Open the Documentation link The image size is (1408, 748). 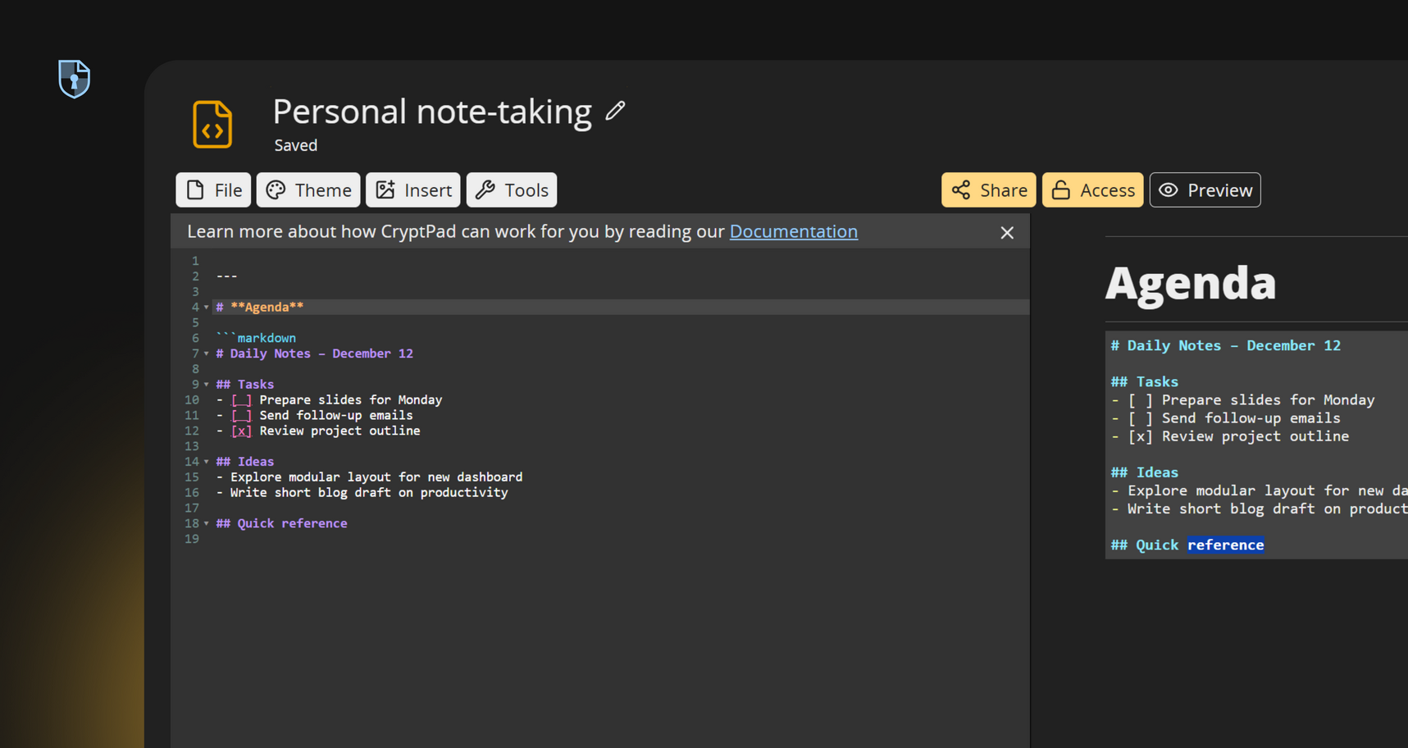coord(793,232)
